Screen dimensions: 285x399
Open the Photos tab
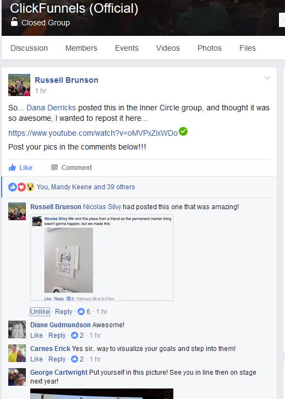[210, 48]
